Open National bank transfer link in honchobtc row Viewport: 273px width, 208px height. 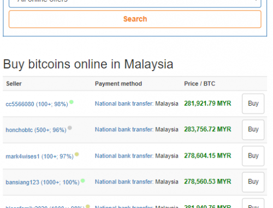point(124,129)
